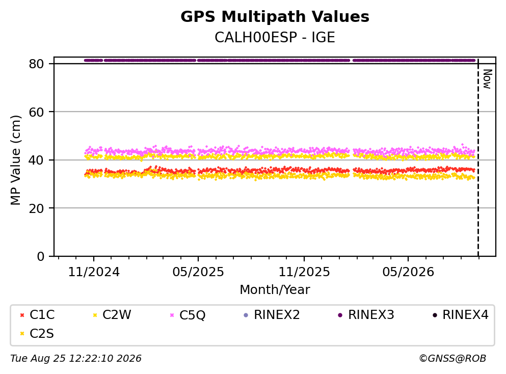
Task: Click the 11/2025 x-axis tick label
Action: 304,272
